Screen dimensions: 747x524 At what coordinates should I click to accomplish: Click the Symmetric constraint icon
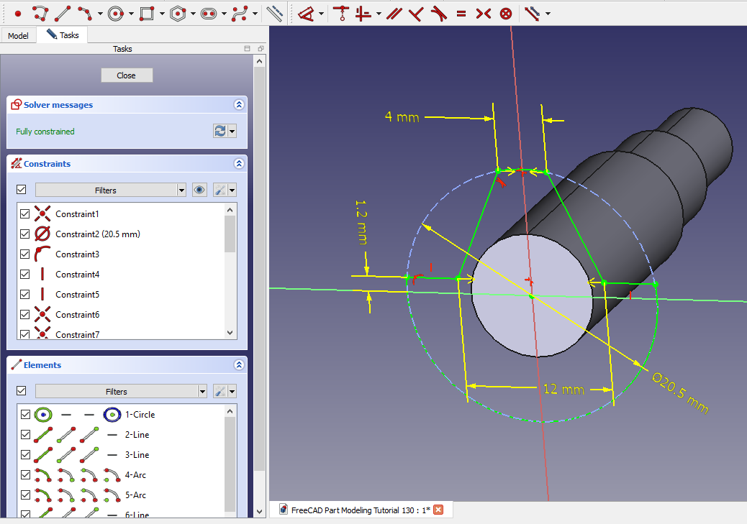click(483, 13)
